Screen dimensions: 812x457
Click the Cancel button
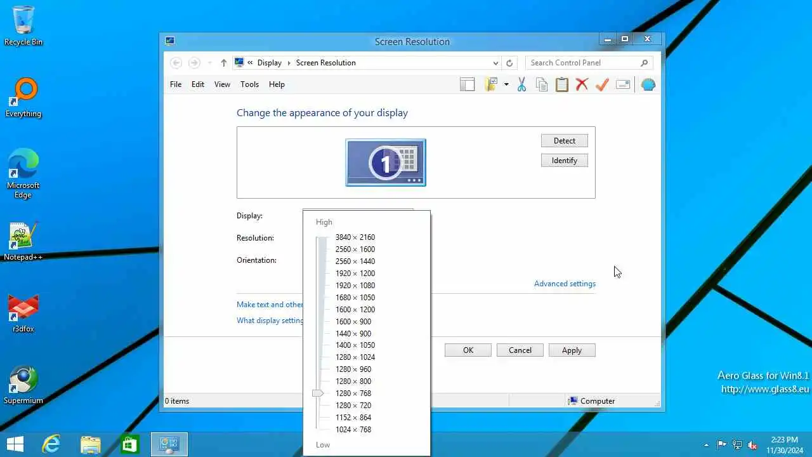point(520,350)
